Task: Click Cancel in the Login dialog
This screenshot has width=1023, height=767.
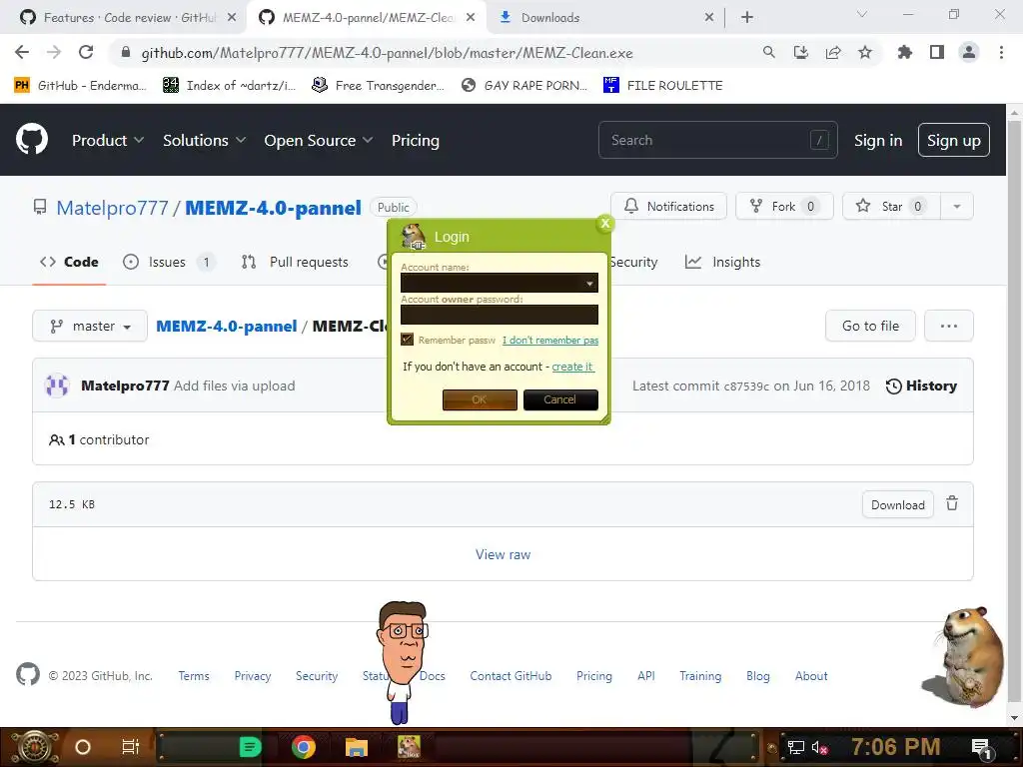Action: (560, 399)
